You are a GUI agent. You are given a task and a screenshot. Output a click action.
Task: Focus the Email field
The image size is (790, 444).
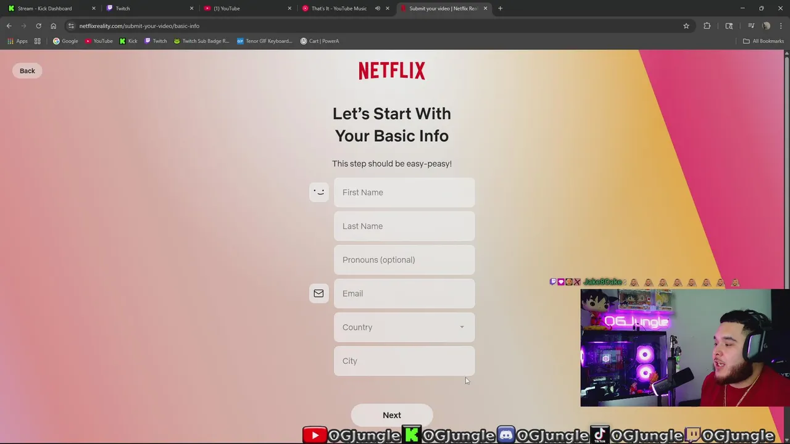coord(404,294)
